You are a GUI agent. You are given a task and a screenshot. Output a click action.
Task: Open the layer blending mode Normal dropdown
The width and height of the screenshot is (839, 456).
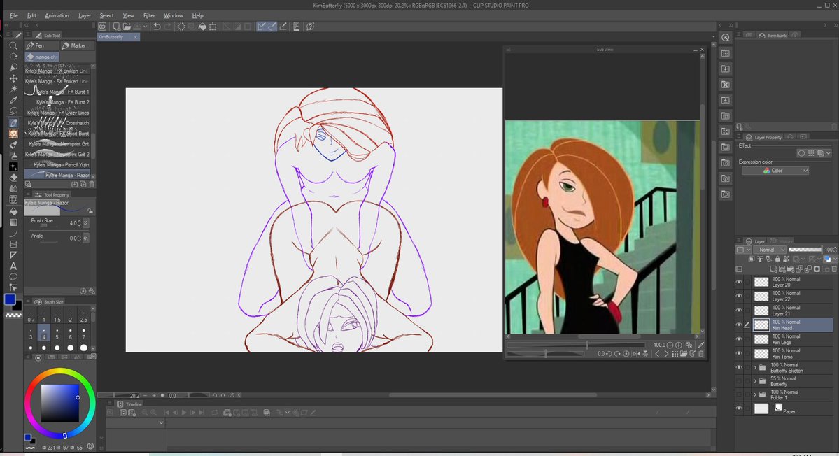[x=770, y=250]
